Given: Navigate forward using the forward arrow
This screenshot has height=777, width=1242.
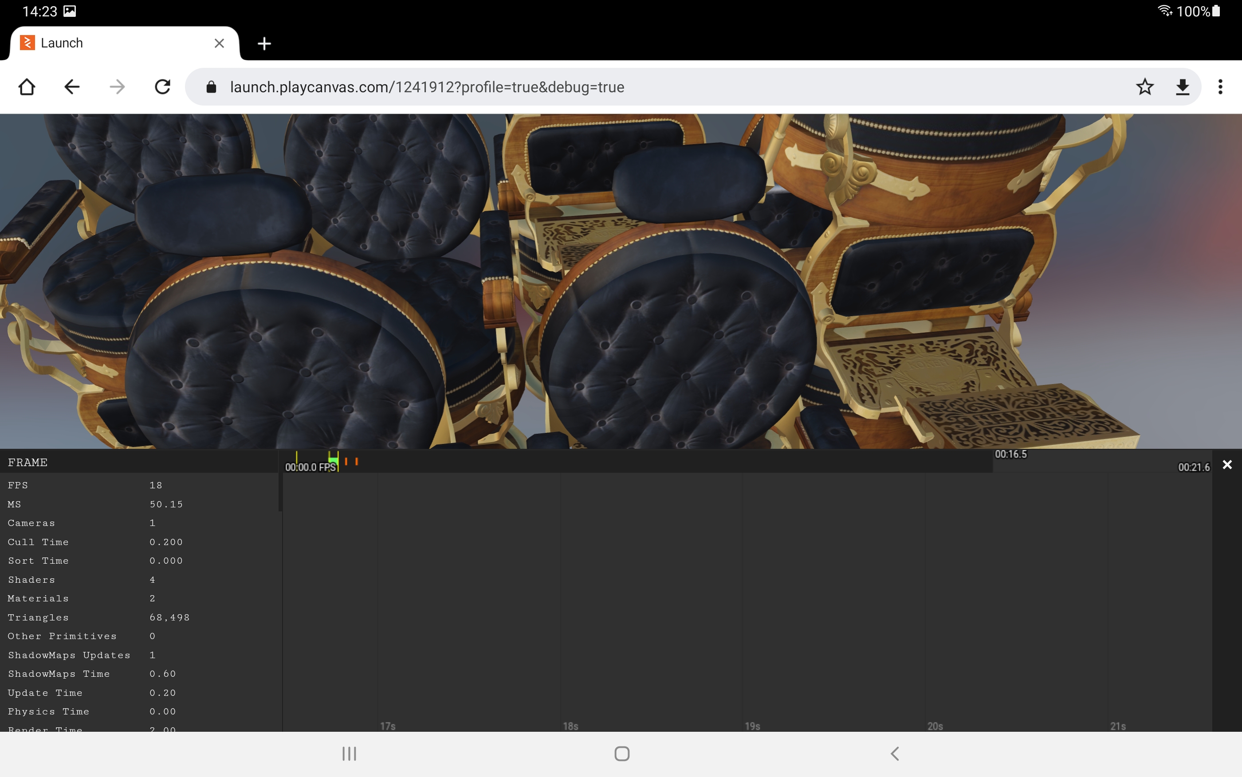Looking at the screenshot, I should (117, 86).
